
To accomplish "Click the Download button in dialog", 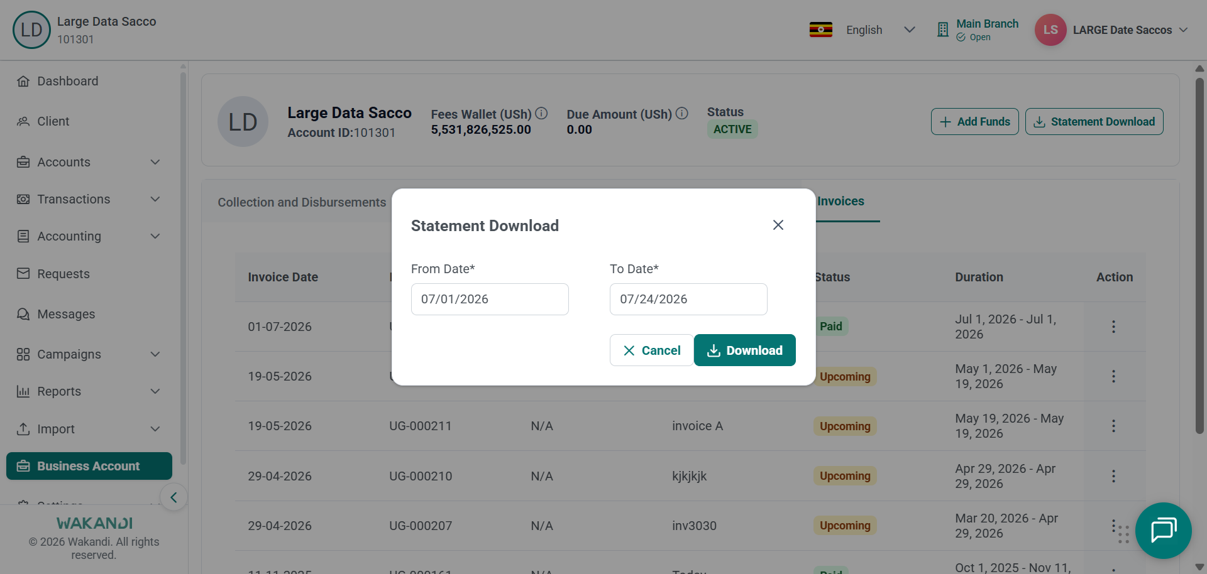I will 744,350.
